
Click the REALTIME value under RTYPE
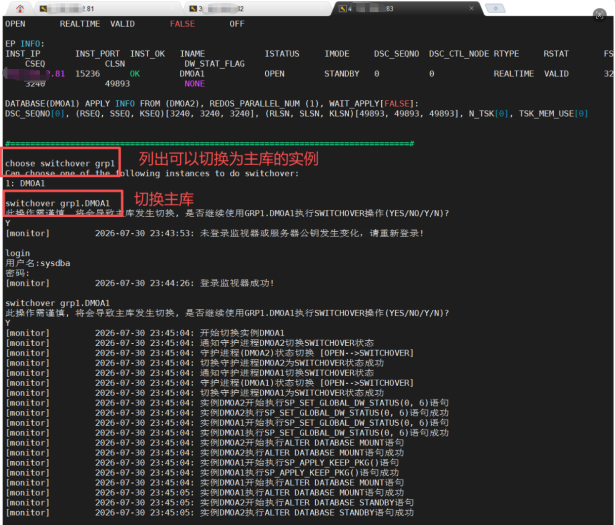(514, 74)
